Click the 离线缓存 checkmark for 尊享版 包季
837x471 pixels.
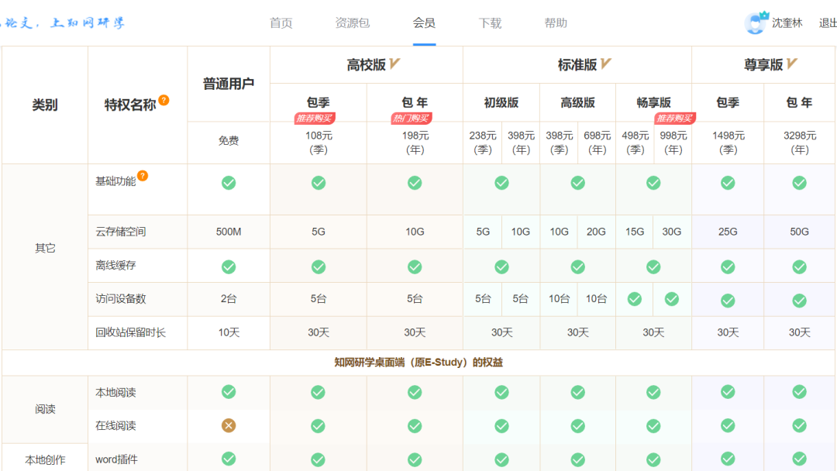tap(728, 266)
